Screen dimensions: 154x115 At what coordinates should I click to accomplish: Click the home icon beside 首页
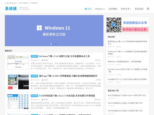86,9
